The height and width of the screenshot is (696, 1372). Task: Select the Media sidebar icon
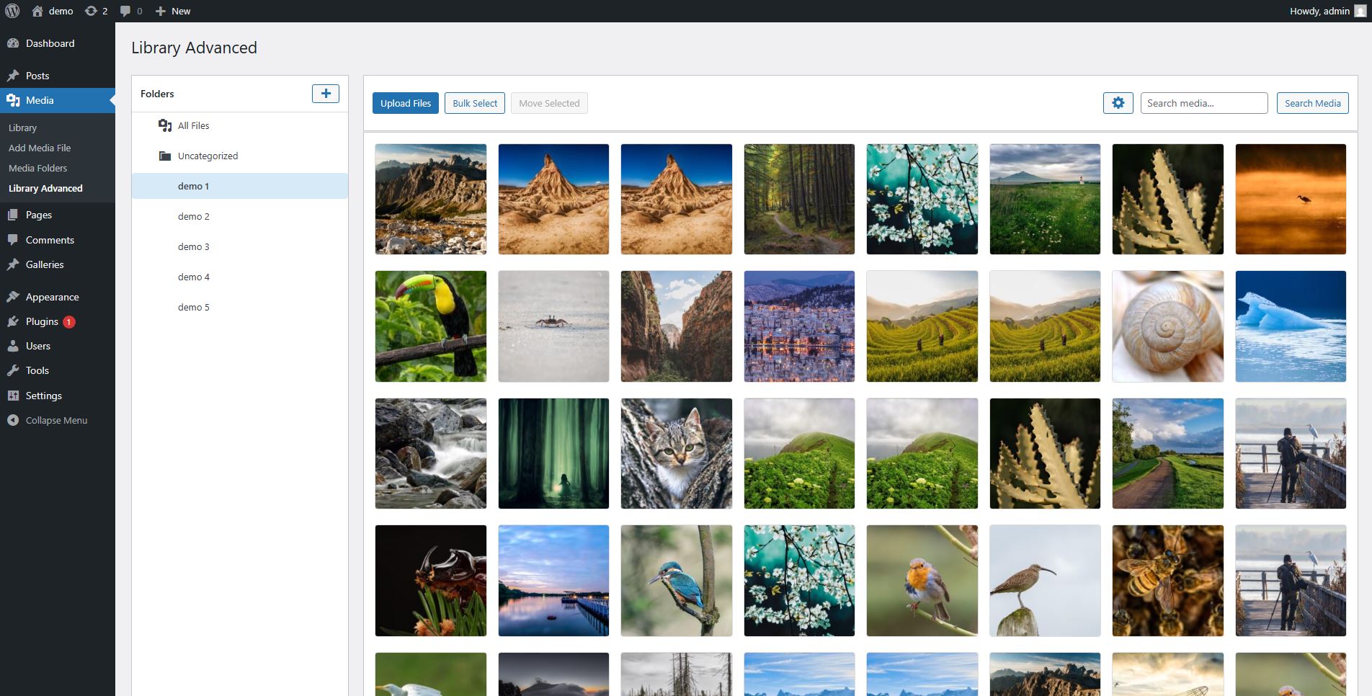pyautogui.click(x=13, y=100)
